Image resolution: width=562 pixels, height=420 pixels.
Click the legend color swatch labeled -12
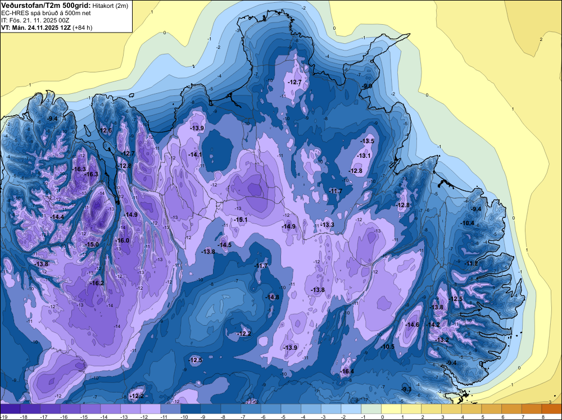(x=151, y=409)
